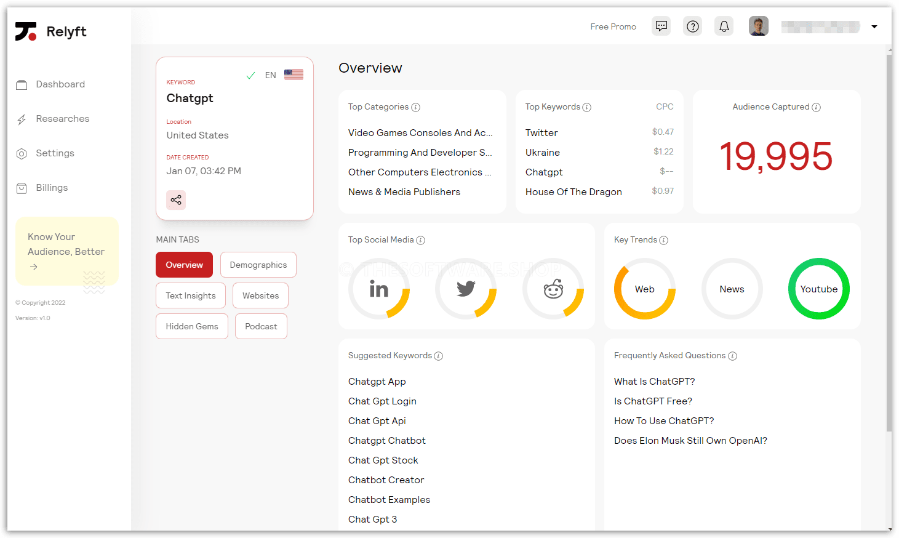Screen dimensions: 899x538
Task: Select the Overview tab
Action: pos(184,265)
